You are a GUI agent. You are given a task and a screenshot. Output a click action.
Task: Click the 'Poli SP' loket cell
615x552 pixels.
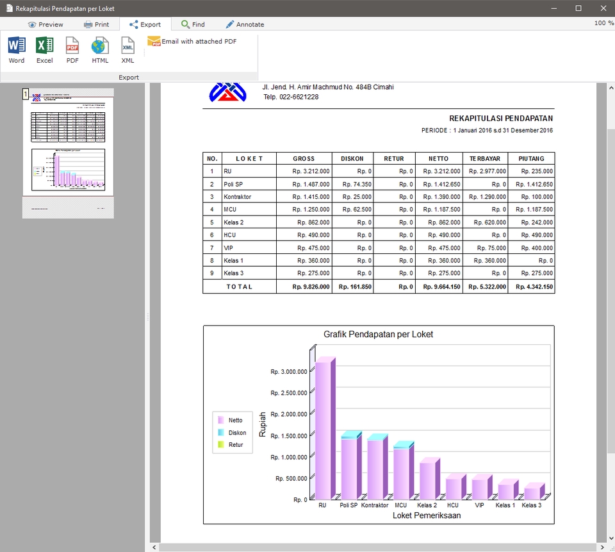249,184
